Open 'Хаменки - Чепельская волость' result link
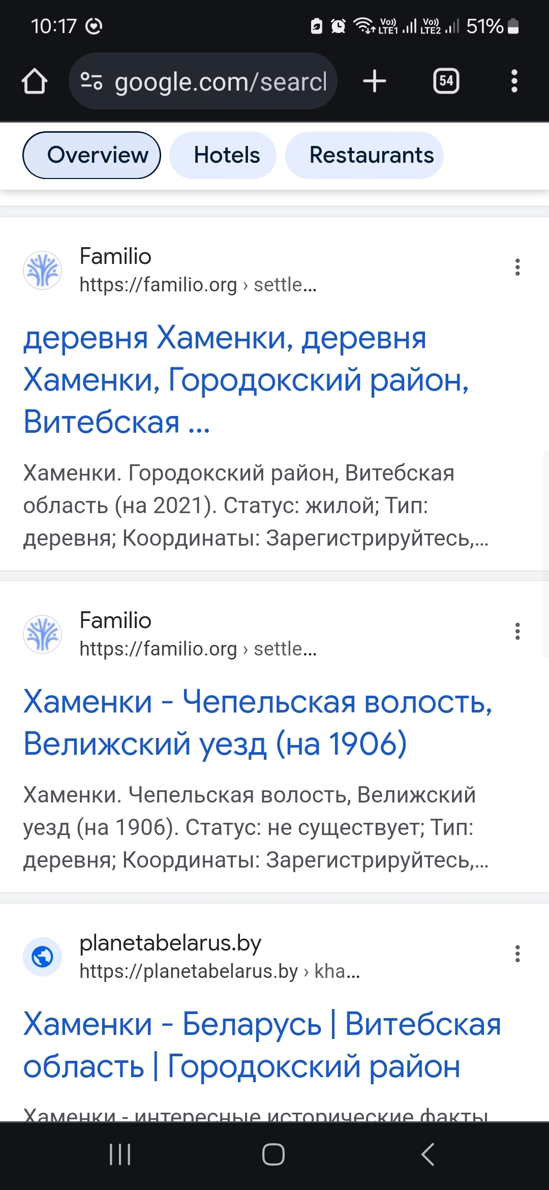Viewport: 549px width, 1190px height. [257, 723]
